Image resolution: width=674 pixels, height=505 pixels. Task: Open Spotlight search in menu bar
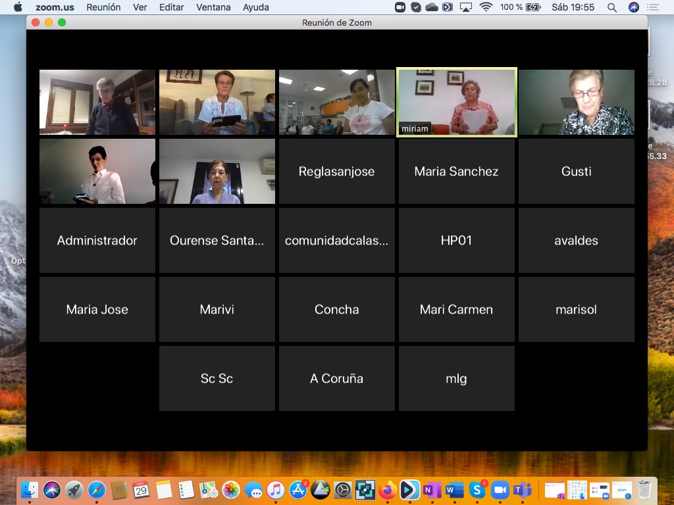pos(612,7)
